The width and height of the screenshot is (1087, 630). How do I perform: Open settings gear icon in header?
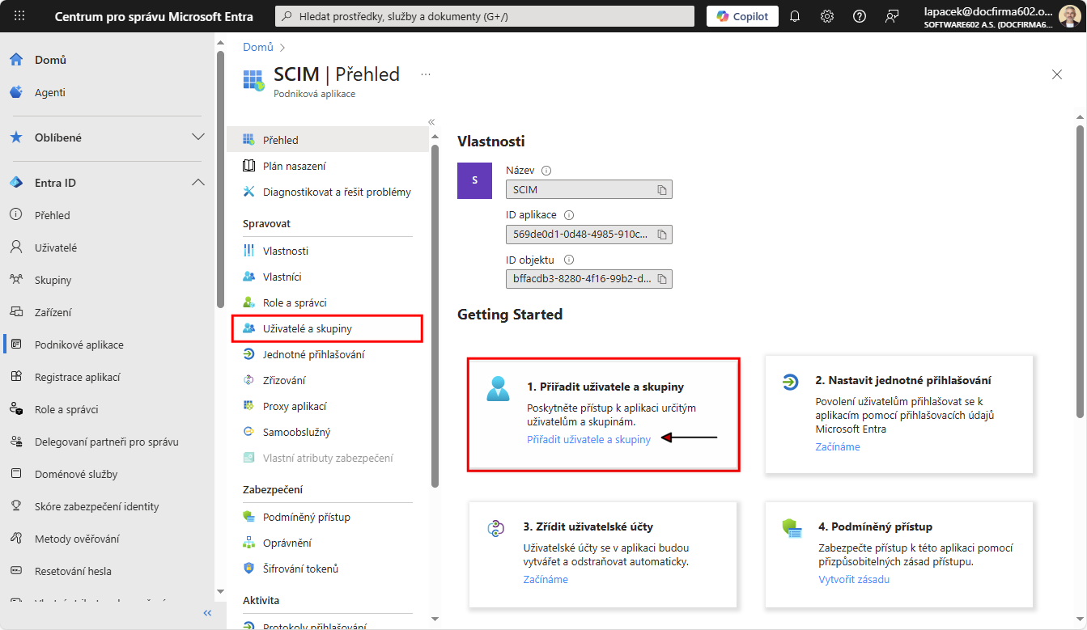(827, 16)
